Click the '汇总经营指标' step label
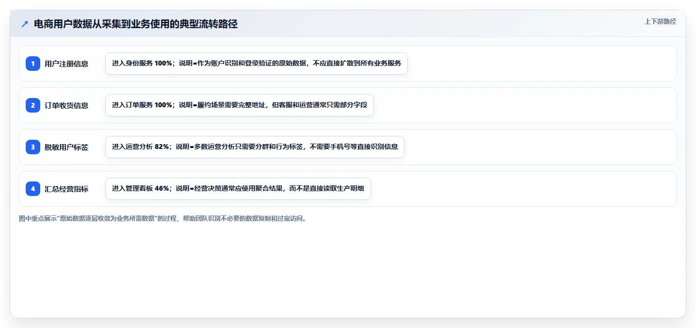696x328 pixels. (x=66, y=189)
